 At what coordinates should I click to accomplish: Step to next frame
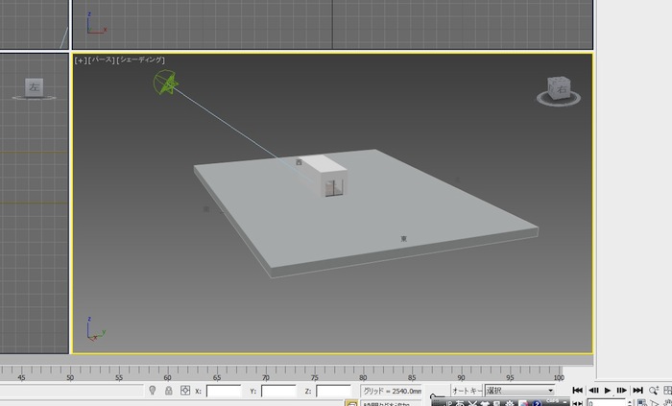[621, 391]
